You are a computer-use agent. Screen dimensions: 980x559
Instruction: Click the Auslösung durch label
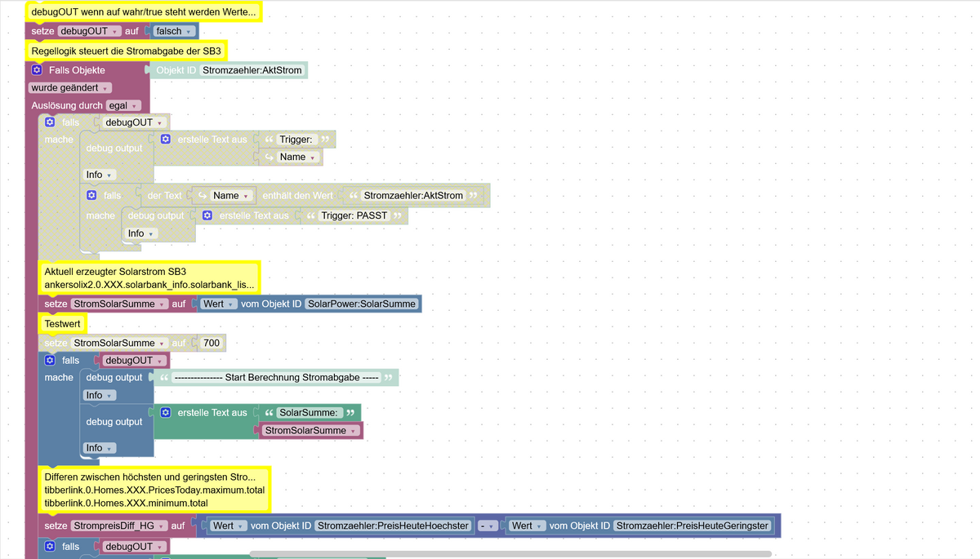tap(67, 105)
